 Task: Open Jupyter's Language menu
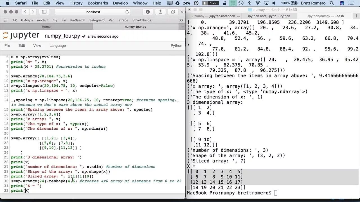(x=58, y=45)
